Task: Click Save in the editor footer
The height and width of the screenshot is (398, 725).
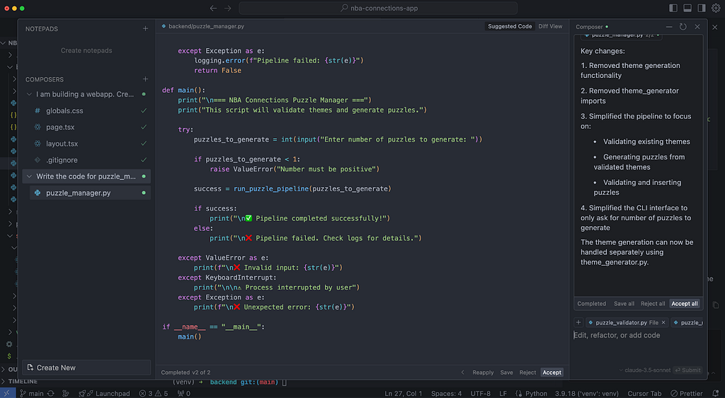Action: click(506, 372)
